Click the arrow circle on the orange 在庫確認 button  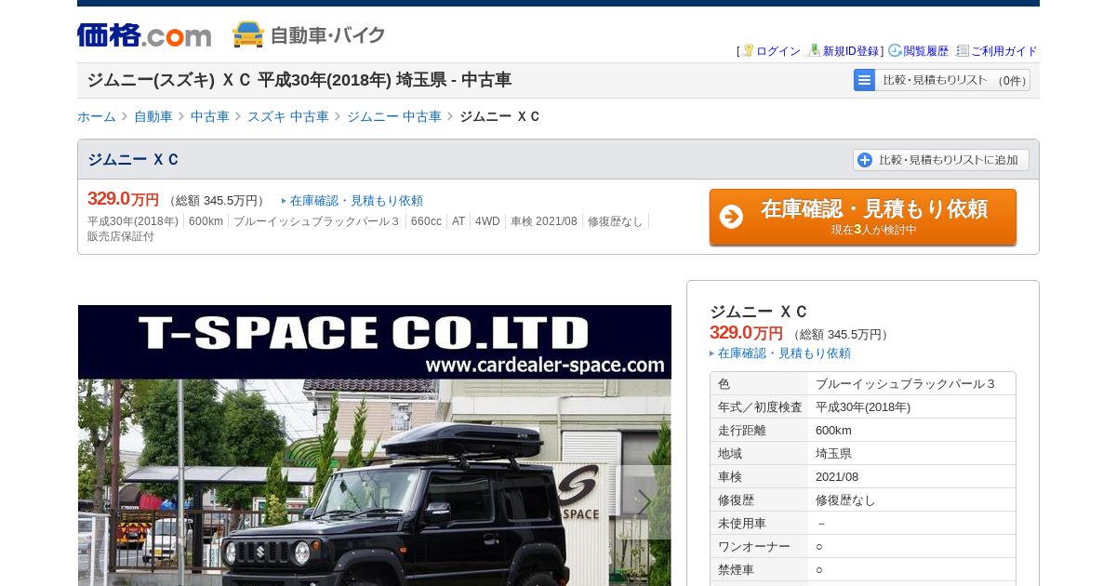[731, 217]
